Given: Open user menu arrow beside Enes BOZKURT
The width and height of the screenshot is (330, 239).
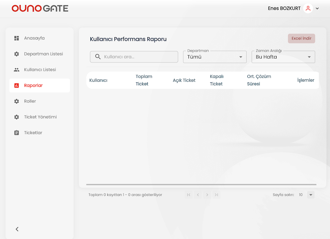Looking at the screenshot, I should [317, 9].
